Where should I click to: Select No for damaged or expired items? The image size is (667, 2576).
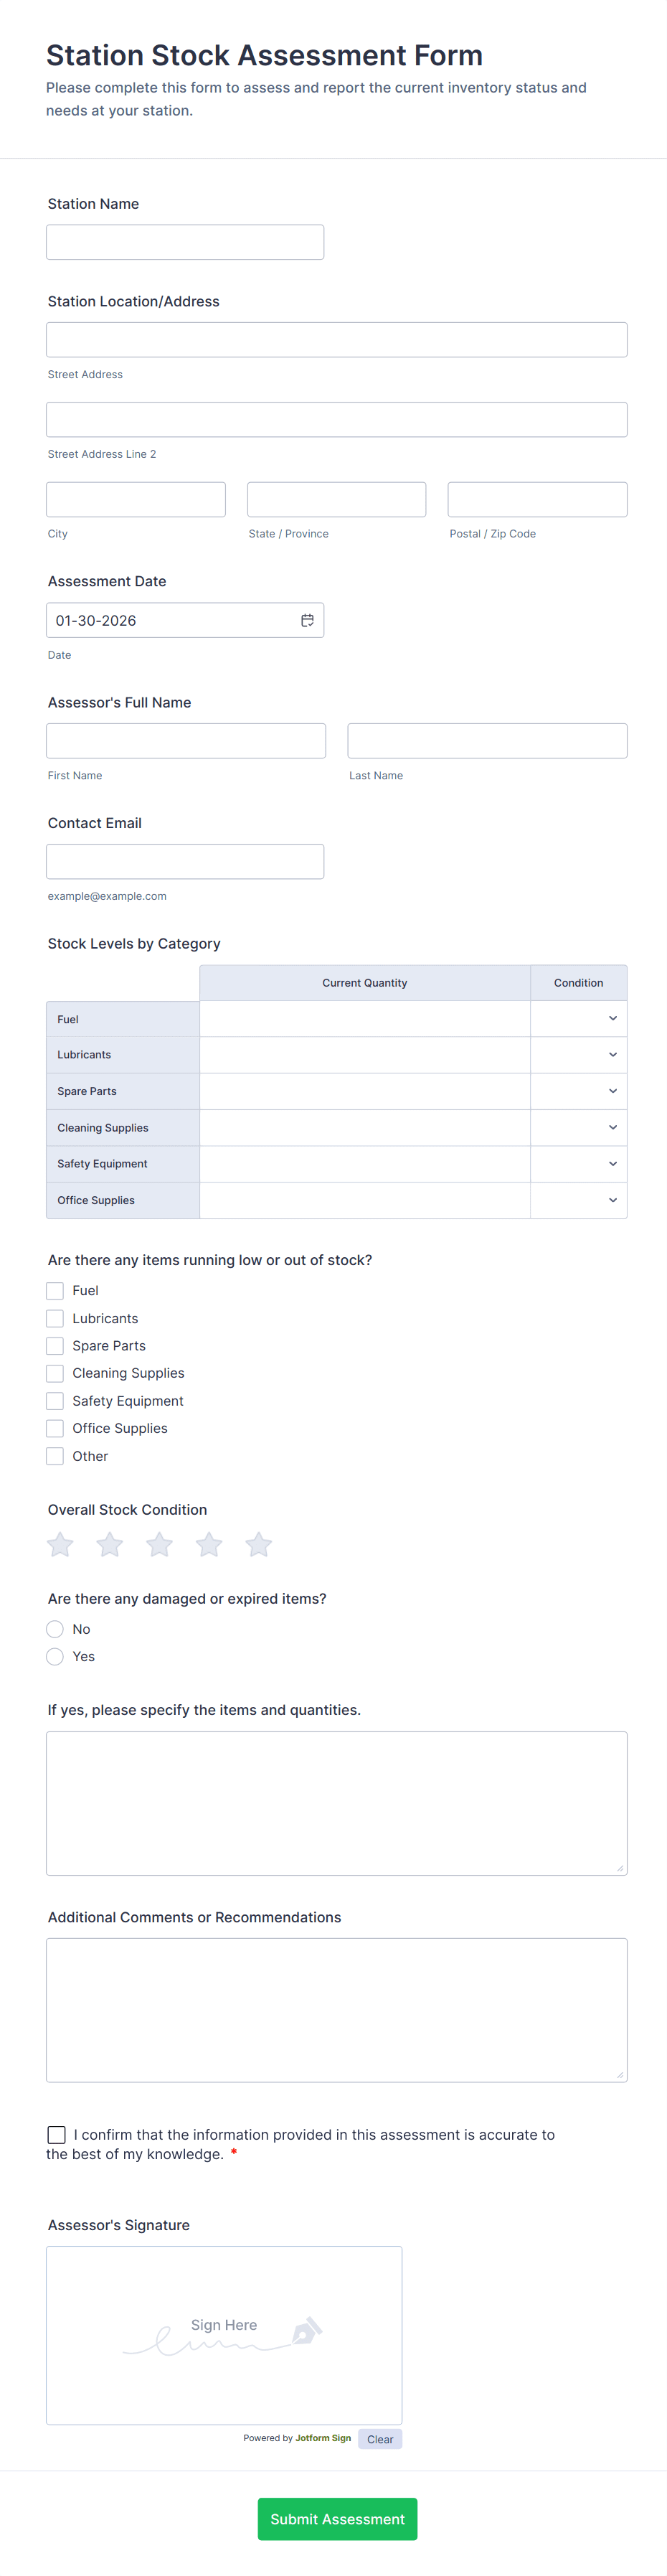coord(55,1629)
